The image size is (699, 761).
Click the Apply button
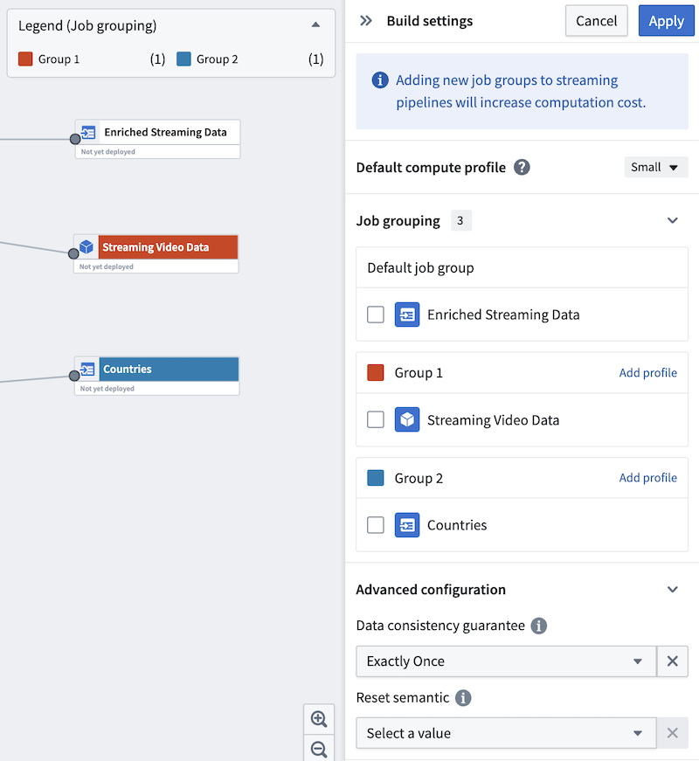(667, 21)
